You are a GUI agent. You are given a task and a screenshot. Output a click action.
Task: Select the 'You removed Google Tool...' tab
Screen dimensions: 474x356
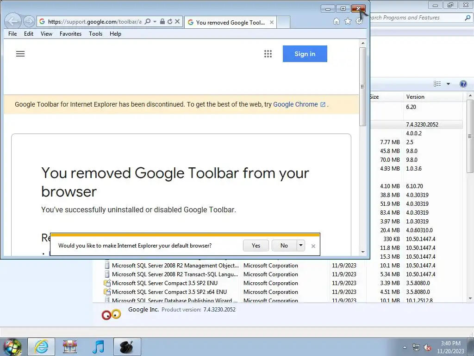[231, 22]
